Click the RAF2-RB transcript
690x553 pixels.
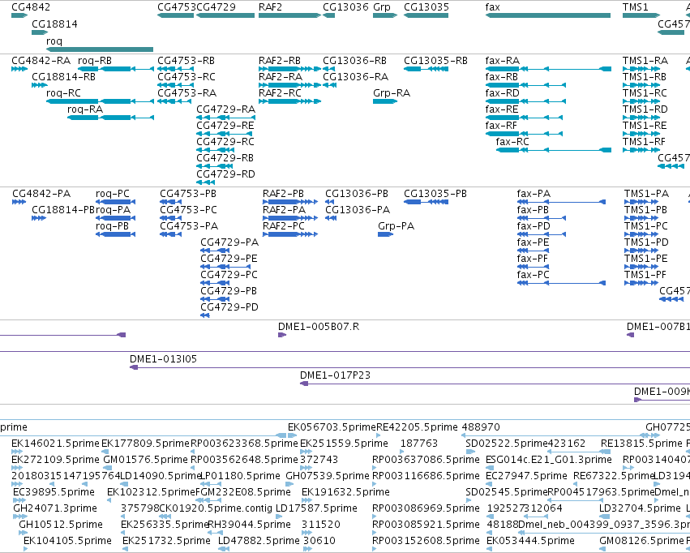[x=289, y=69]
